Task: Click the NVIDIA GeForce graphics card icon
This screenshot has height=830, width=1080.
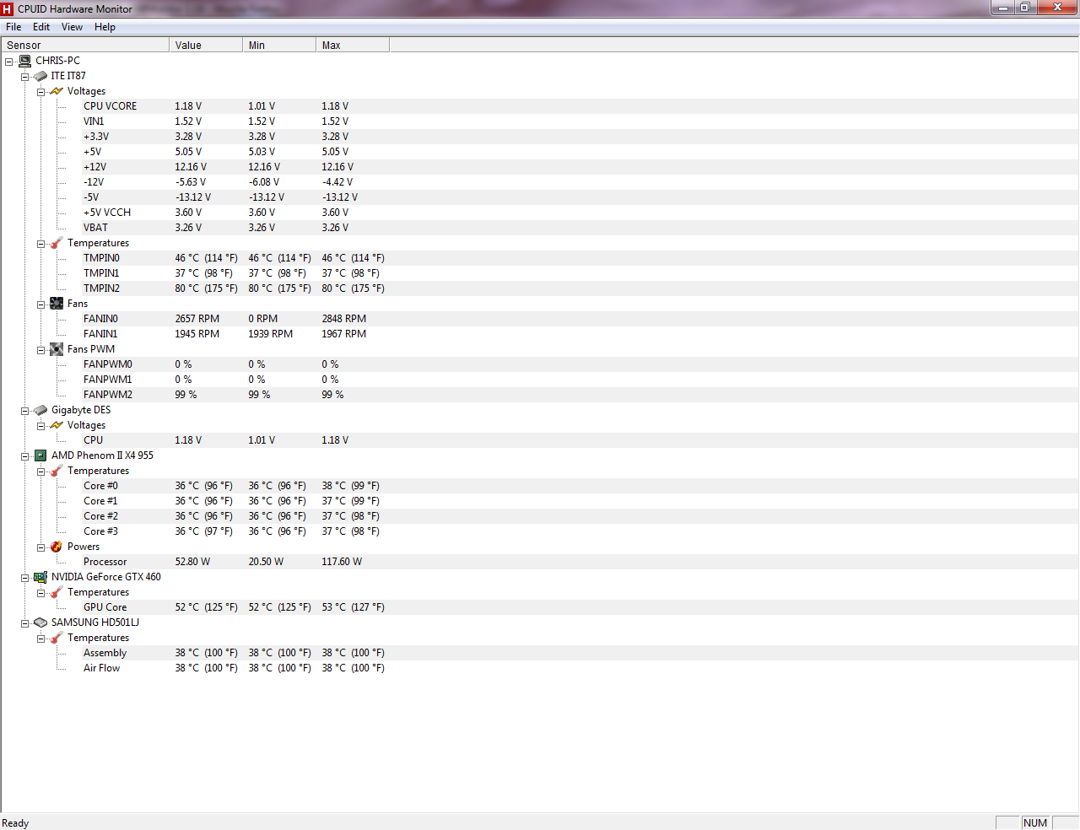Action: [x=40, y=577]
